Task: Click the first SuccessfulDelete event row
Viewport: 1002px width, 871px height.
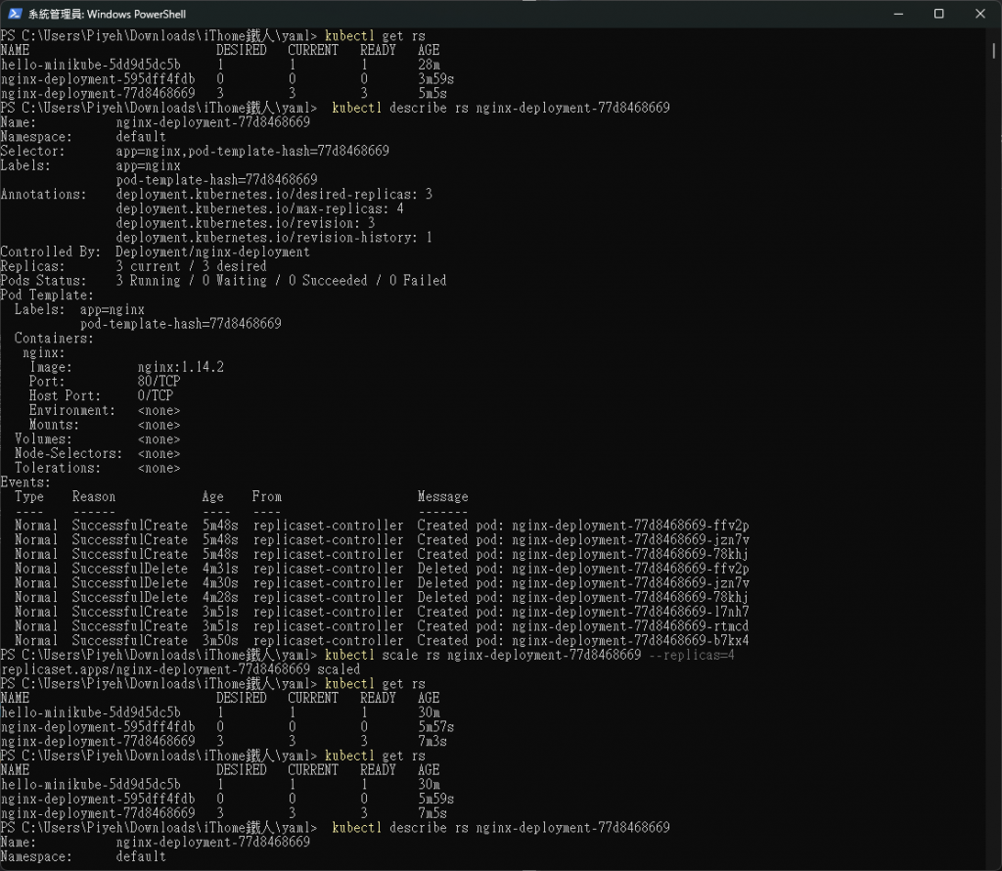Action: [382, 569]
